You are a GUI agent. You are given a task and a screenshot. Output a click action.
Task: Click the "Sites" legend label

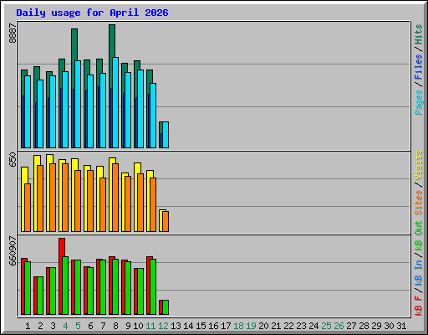[418, 203]
